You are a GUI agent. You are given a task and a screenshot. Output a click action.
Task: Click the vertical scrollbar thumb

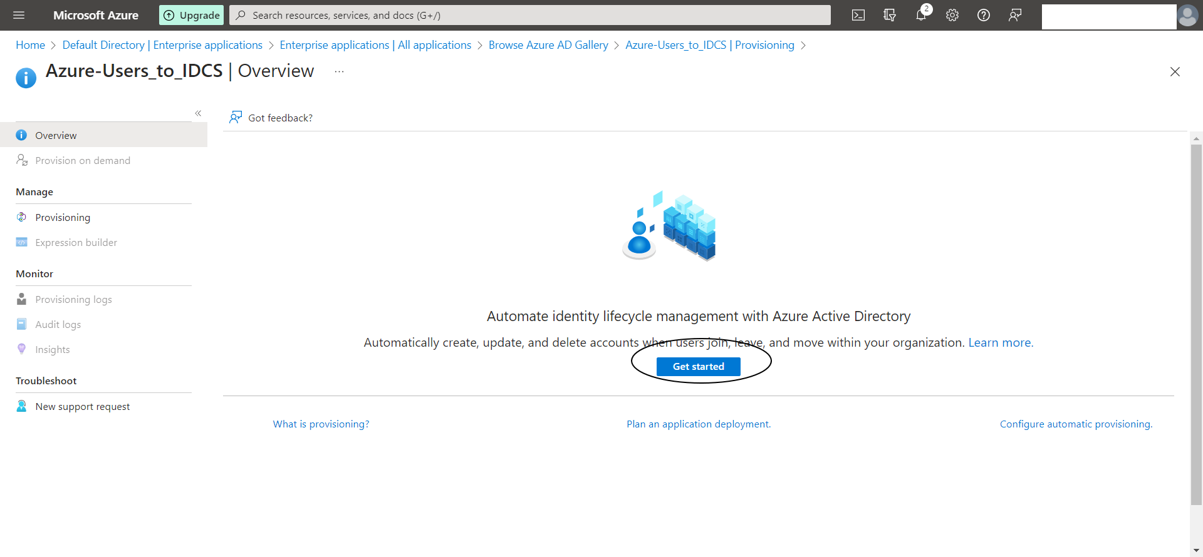pyautogui.click(x=1196, y=324)
